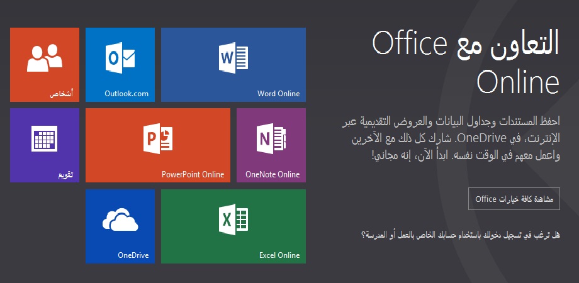Click the PowerPoint logo icon
This screenshot has width=579, height=283.
click(158, 138)
